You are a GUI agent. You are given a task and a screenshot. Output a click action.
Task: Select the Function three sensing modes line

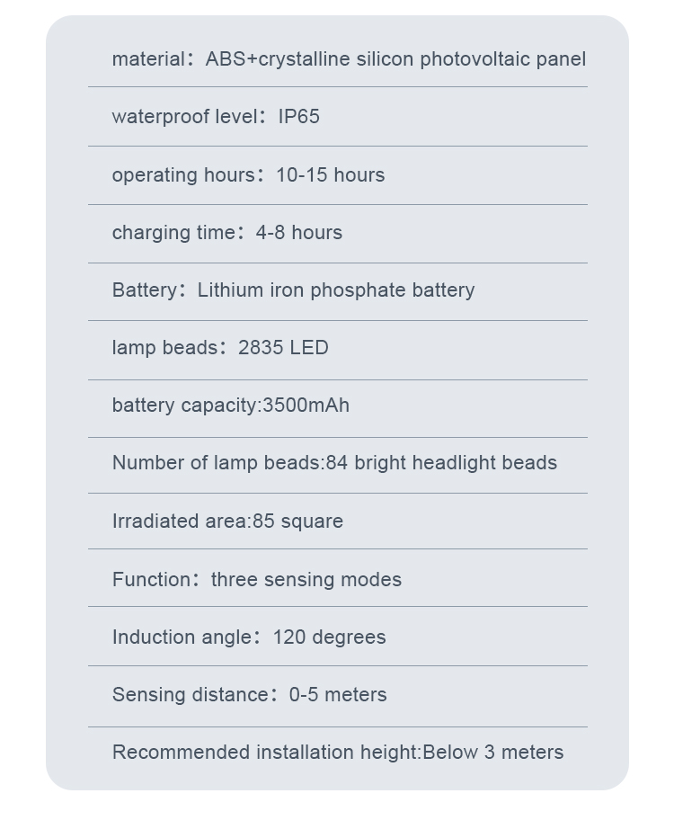tap(257, 580)
